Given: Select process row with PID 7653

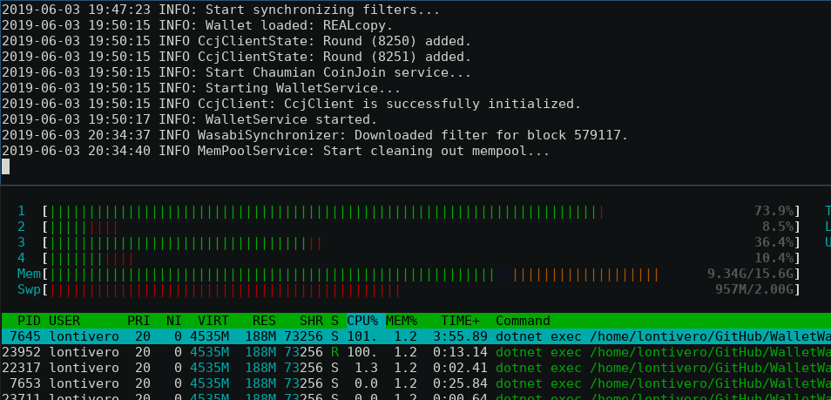Looking at the screenshot, I should (415, 384).
